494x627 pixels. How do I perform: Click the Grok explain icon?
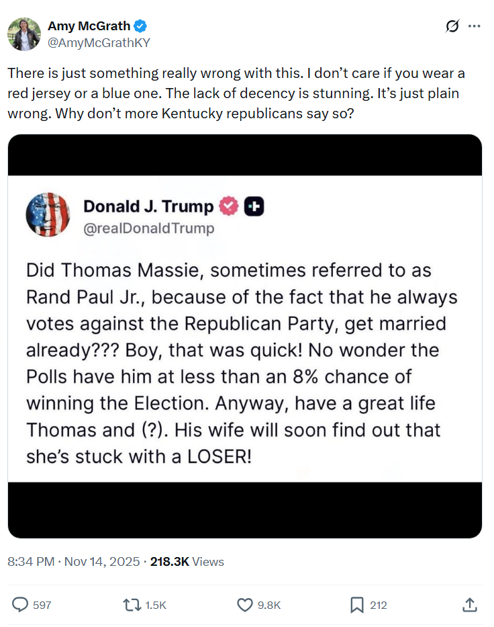(452, 26)
